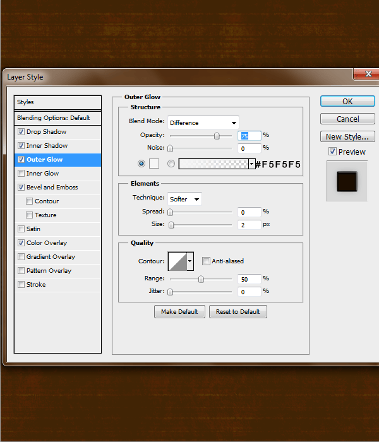
Task: Select the Stroke style entry
Action: (36, 284)
